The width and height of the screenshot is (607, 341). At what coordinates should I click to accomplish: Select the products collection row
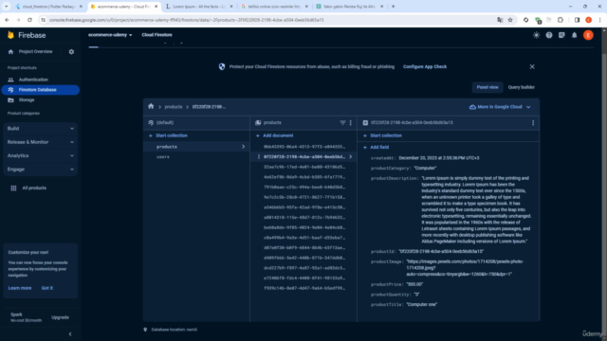[x=196, y=147]
